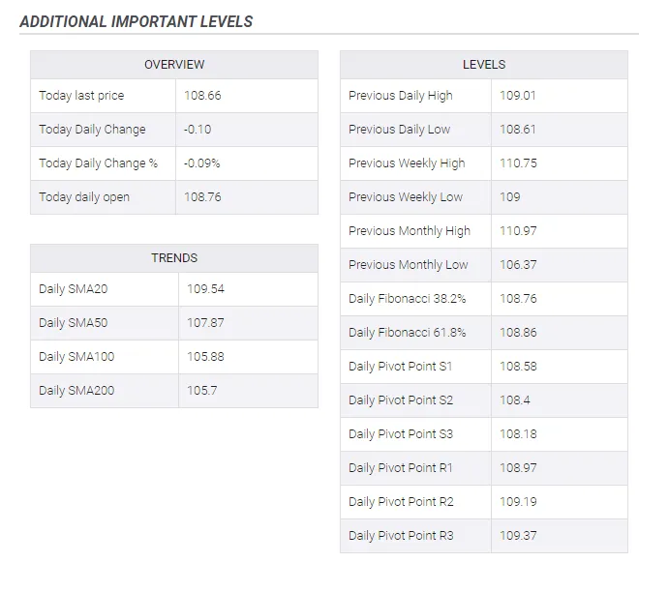Select the Overview table header

(174, 65)
